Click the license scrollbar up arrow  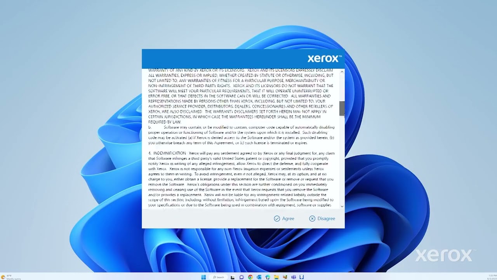pyautogui.click(x=342, y=72)
